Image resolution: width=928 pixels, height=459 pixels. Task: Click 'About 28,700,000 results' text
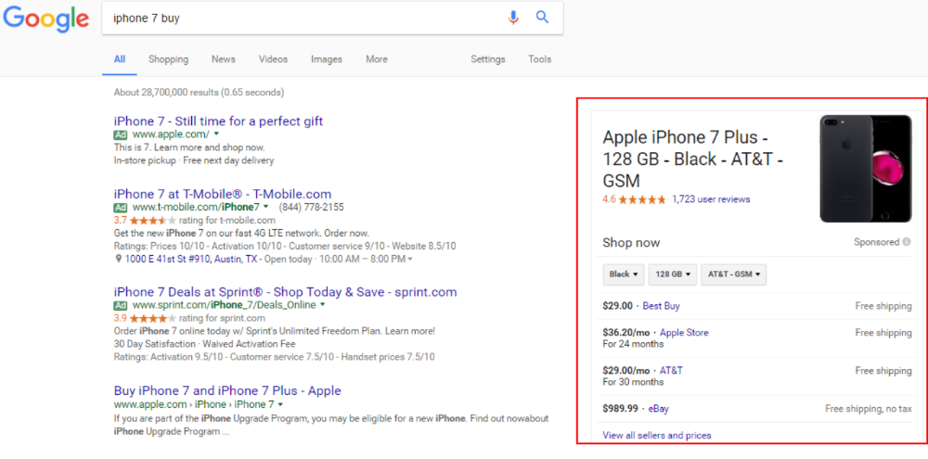(x=167, y=93)
